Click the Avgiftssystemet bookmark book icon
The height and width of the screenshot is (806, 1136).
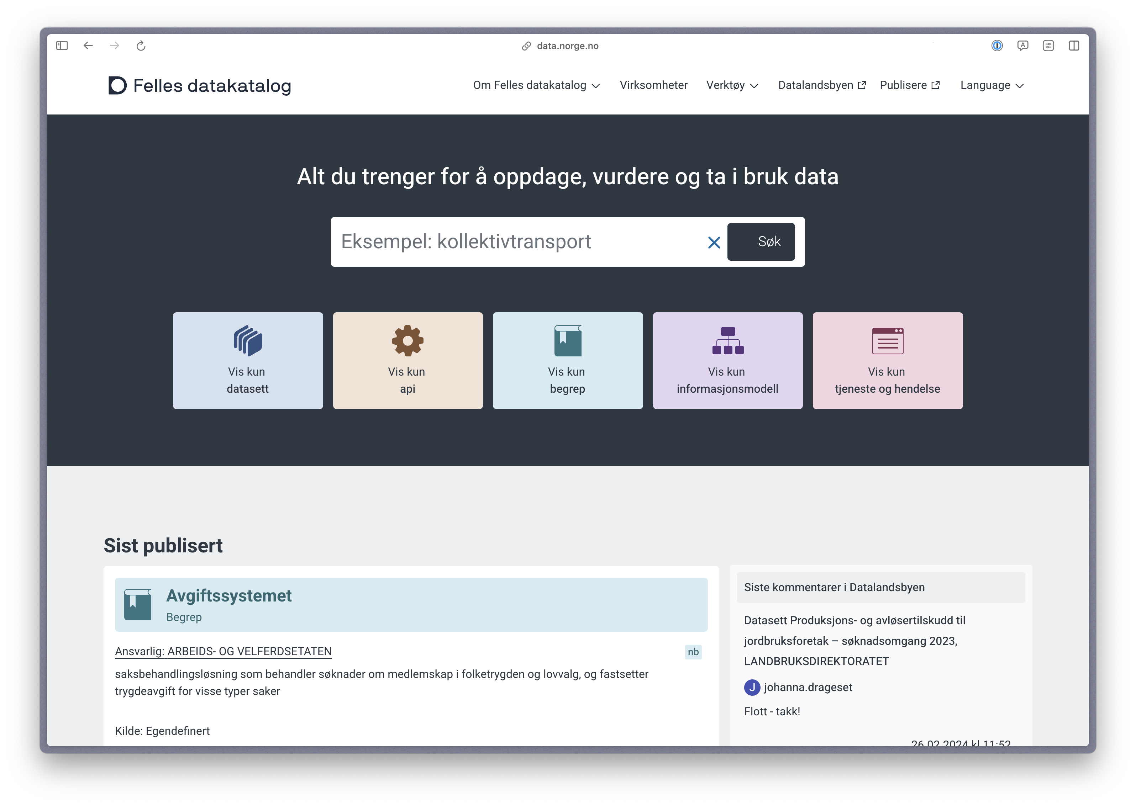point(138,605)
